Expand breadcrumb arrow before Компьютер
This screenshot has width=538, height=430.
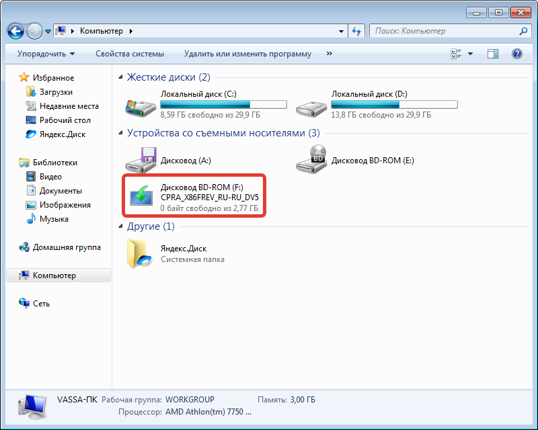tap(73, 31)
